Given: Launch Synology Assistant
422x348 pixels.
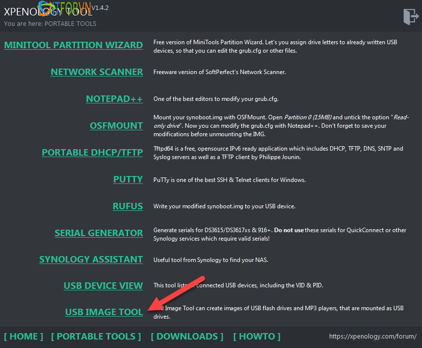Looking at the screenshot, I should (91, 260).
